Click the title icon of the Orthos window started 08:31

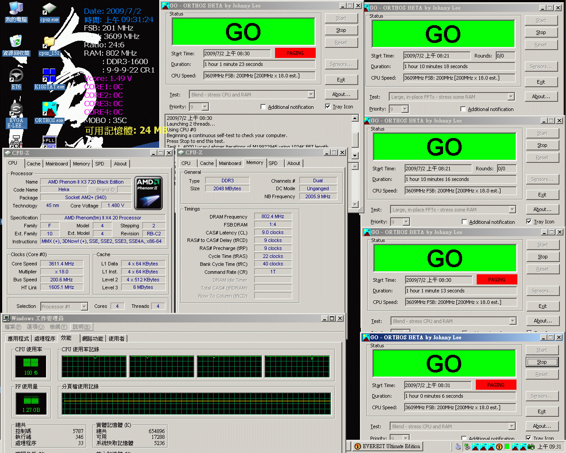pos(366,338)
